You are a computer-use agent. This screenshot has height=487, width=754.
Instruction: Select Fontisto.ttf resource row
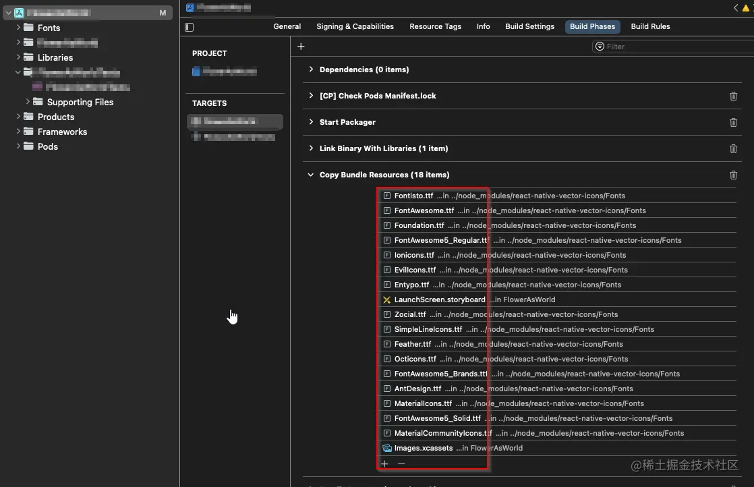[558, 196]
